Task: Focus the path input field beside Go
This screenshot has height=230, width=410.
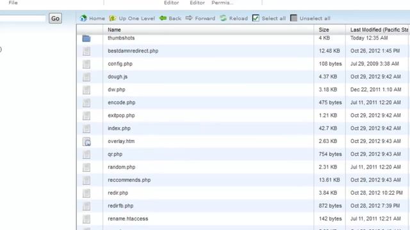Action: (23, 19)
